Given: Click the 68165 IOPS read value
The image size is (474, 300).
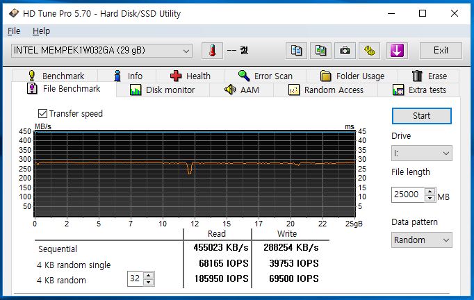Looking at the screenshot, I should click(223, 263).
